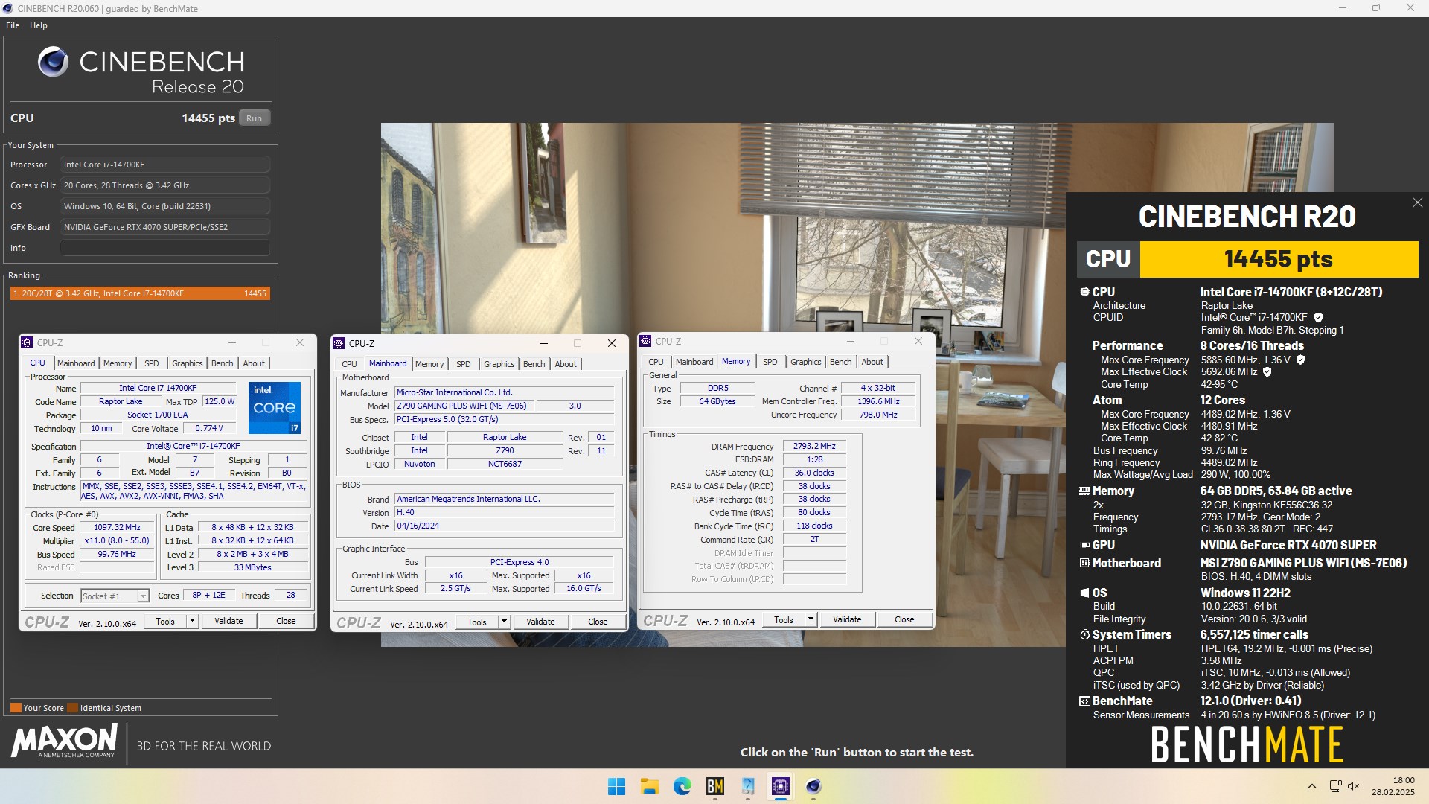Open About tab in right CPU-Z window
1429x804 pixels.
[872, 362]
